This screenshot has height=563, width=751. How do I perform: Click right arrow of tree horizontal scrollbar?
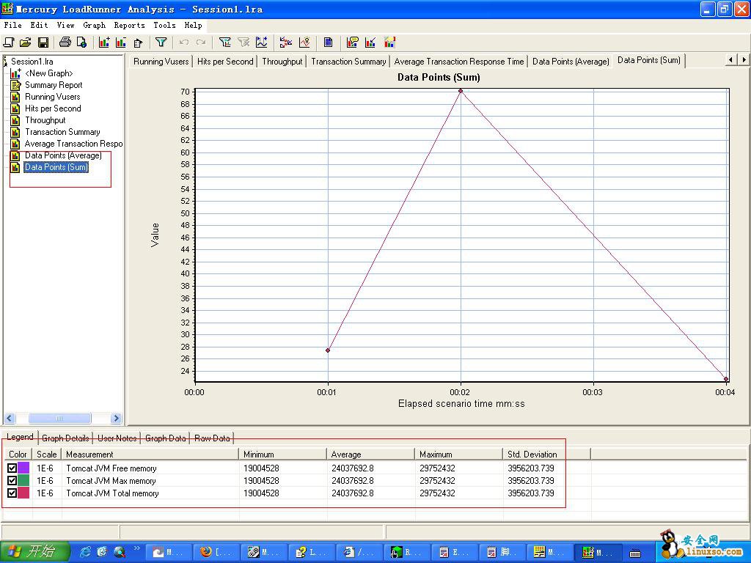pos(116,419)
